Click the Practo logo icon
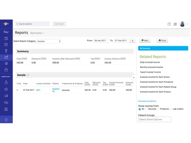191x143 pixels. click(6, 24)
